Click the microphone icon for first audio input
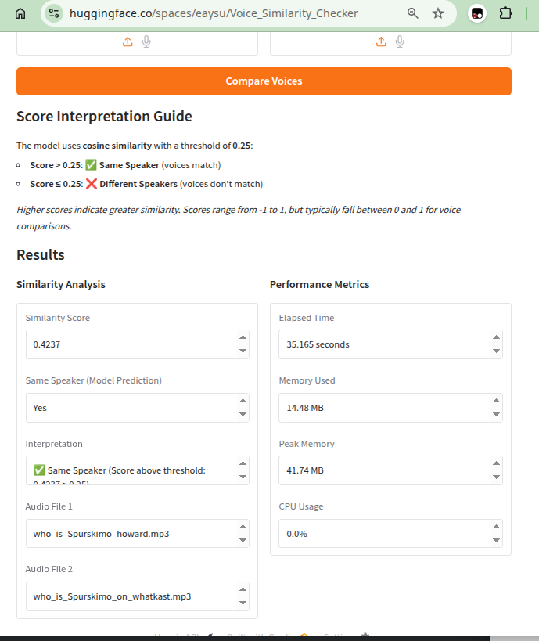Image resolution: width=539 pixels, height=641 pixels. pyautogui.click(x=146, y=41)
